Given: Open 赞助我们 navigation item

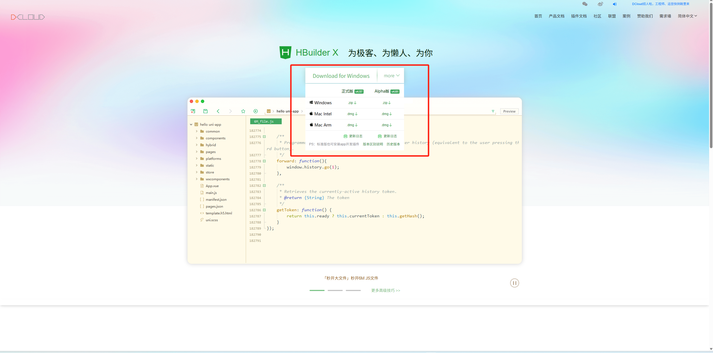Looking at the screenshot, I should click(x=645, y=16).
